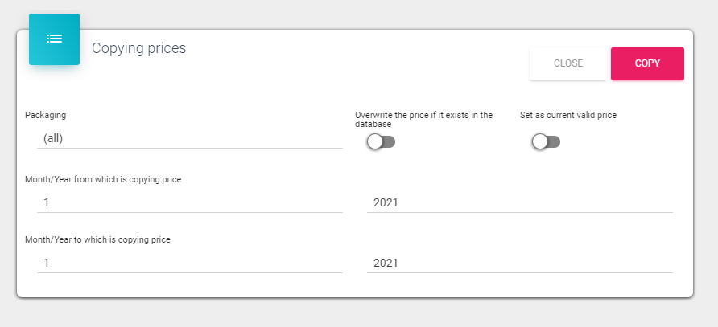Enable the overwrite existing price toggle
Viewport: 718px width, 327px height.
click(x=381, y=142)
